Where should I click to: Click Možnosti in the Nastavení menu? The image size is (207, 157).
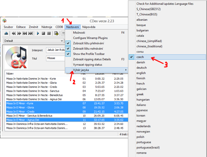(79, 33)
